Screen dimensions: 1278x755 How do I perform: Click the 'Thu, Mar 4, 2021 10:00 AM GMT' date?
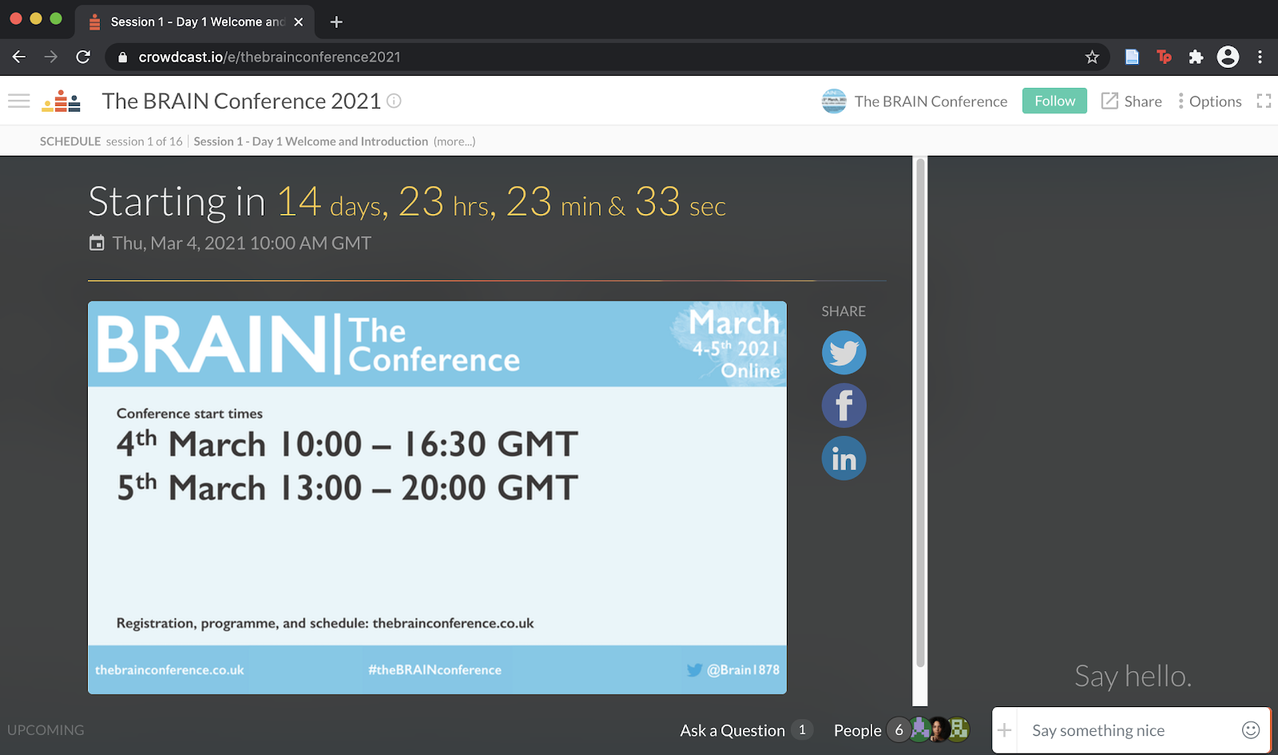tap(242, 243)
